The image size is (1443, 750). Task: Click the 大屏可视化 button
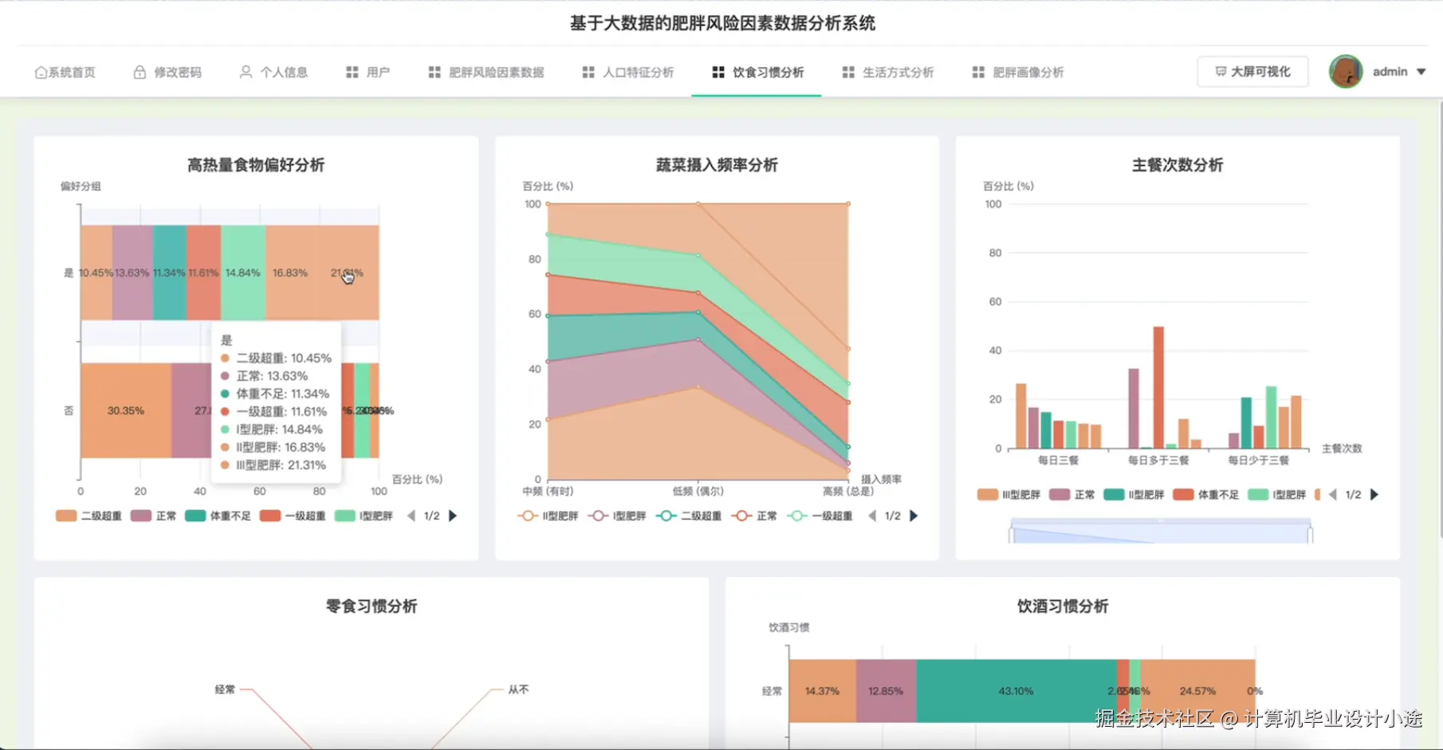[x=1252, y=71]
